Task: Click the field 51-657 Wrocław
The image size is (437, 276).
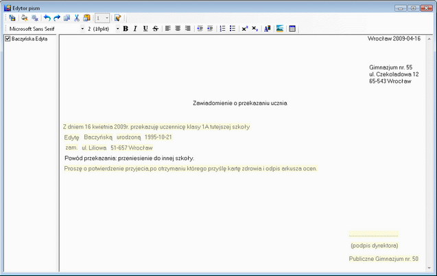Action: (132, 148)
